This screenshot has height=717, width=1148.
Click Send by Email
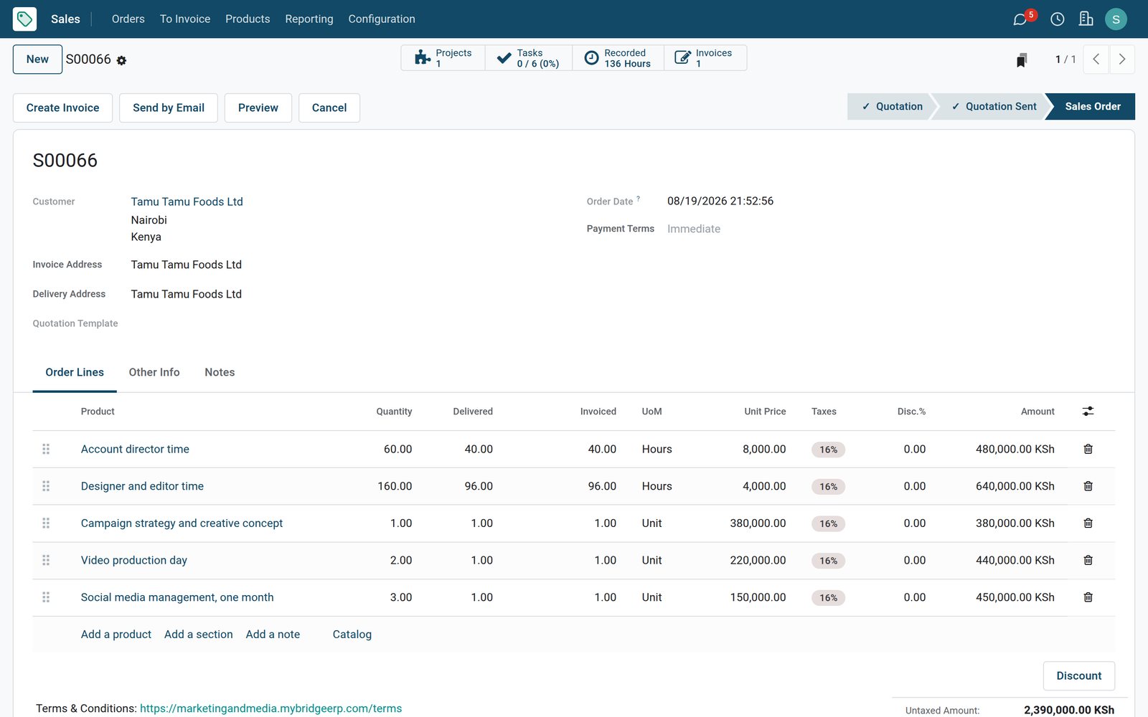tap(169, 108)
